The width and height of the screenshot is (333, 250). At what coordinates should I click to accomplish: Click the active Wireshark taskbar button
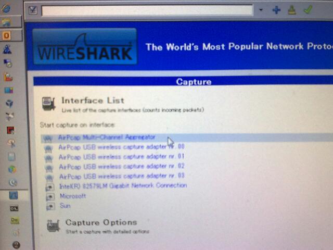(x=14, y=195)
